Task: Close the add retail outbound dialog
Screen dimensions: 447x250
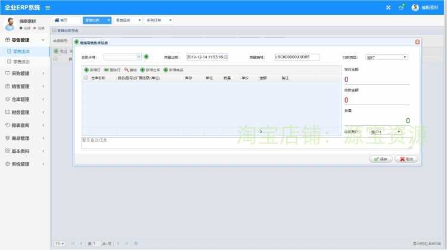Action: (417, 42)
